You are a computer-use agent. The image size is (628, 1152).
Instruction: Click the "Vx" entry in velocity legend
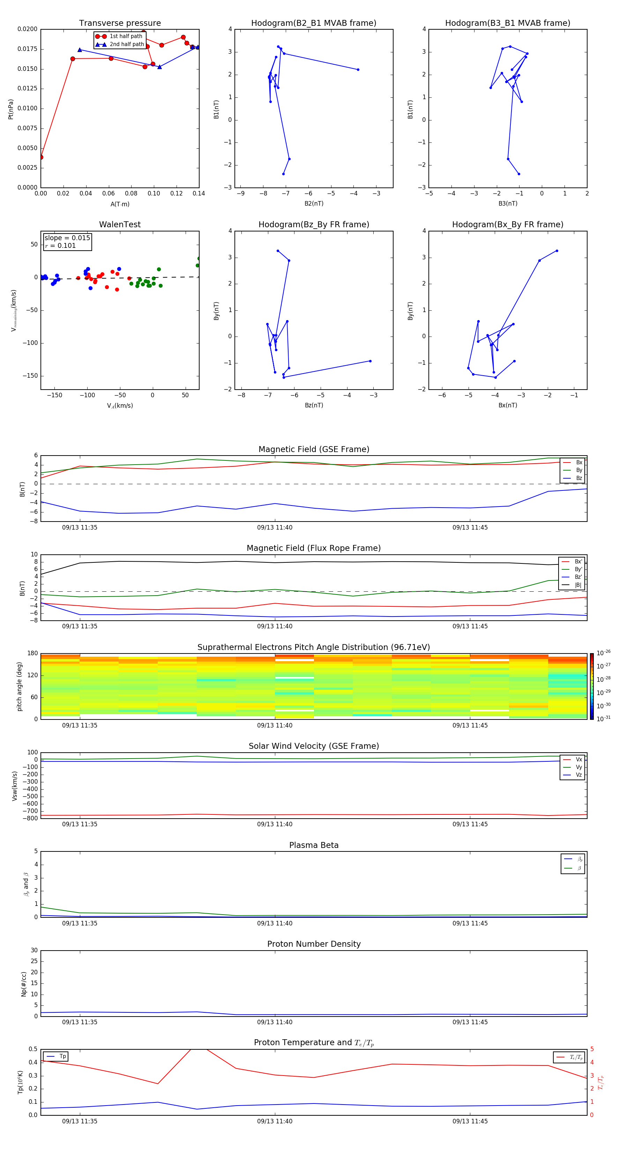pyautogui.click(x=573, y=759)
